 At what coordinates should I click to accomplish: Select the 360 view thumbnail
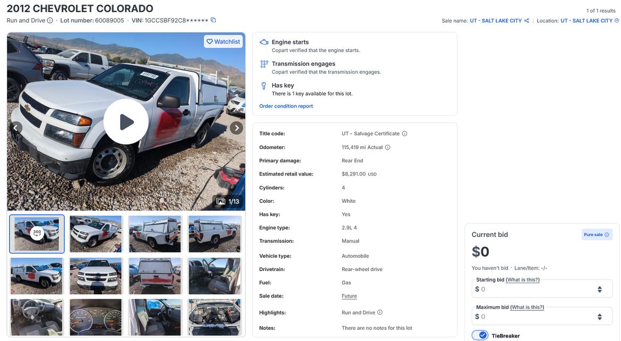pos(37,233)
